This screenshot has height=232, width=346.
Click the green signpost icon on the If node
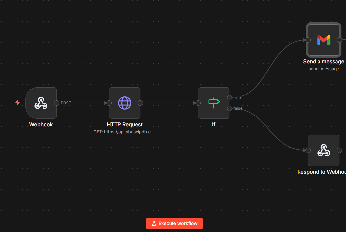[x=213, y=103]
